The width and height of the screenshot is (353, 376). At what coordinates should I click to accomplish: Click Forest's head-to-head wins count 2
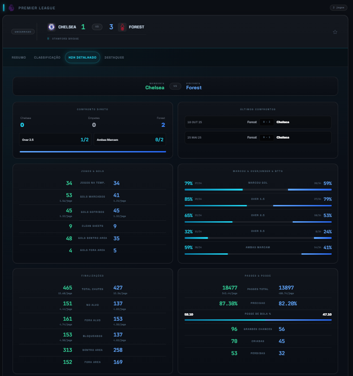tap(163, 125)
